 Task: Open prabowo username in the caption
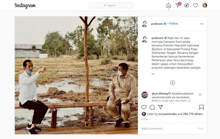[158, 38]
